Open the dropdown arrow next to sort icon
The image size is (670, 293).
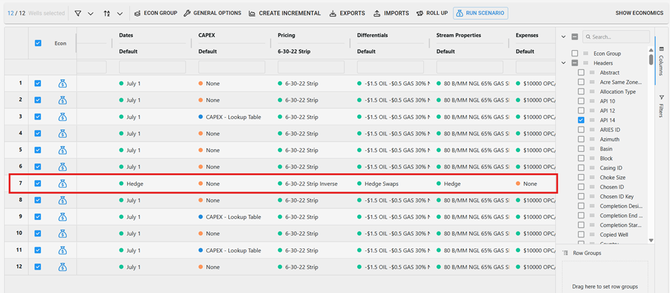click(120, 13)
